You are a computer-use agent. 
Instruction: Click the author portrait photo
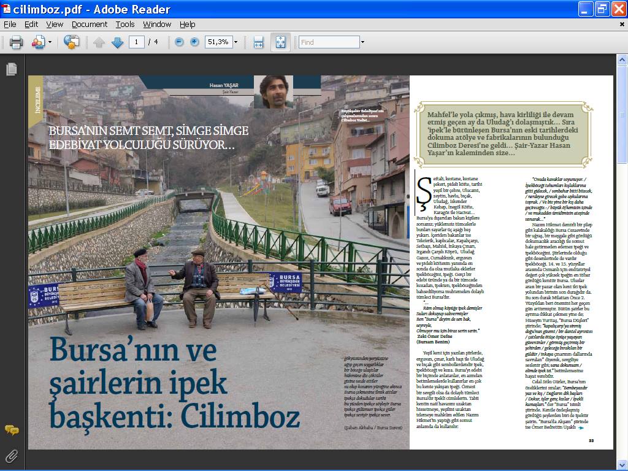pyautogui.click(x=274, y=92)
